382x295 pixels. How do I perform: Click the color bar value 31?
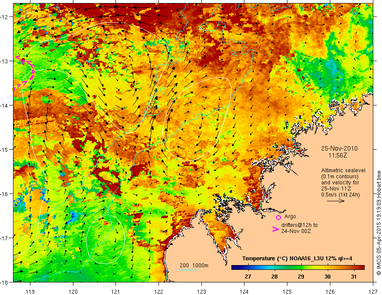354,276
